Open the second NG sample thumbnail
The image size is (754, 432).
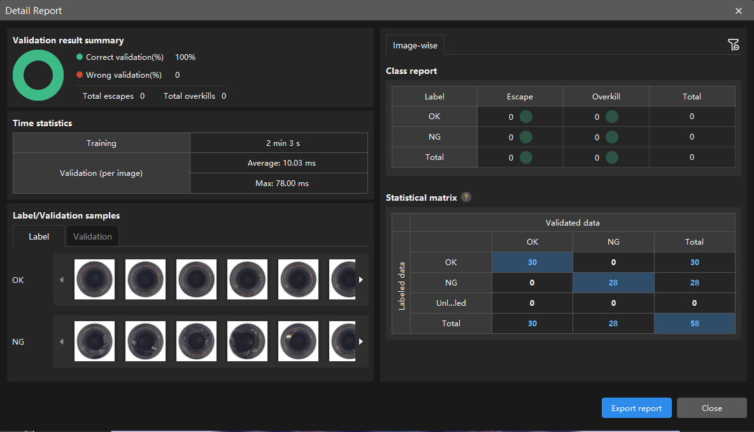pyautogui.click(x=146, y=341)
